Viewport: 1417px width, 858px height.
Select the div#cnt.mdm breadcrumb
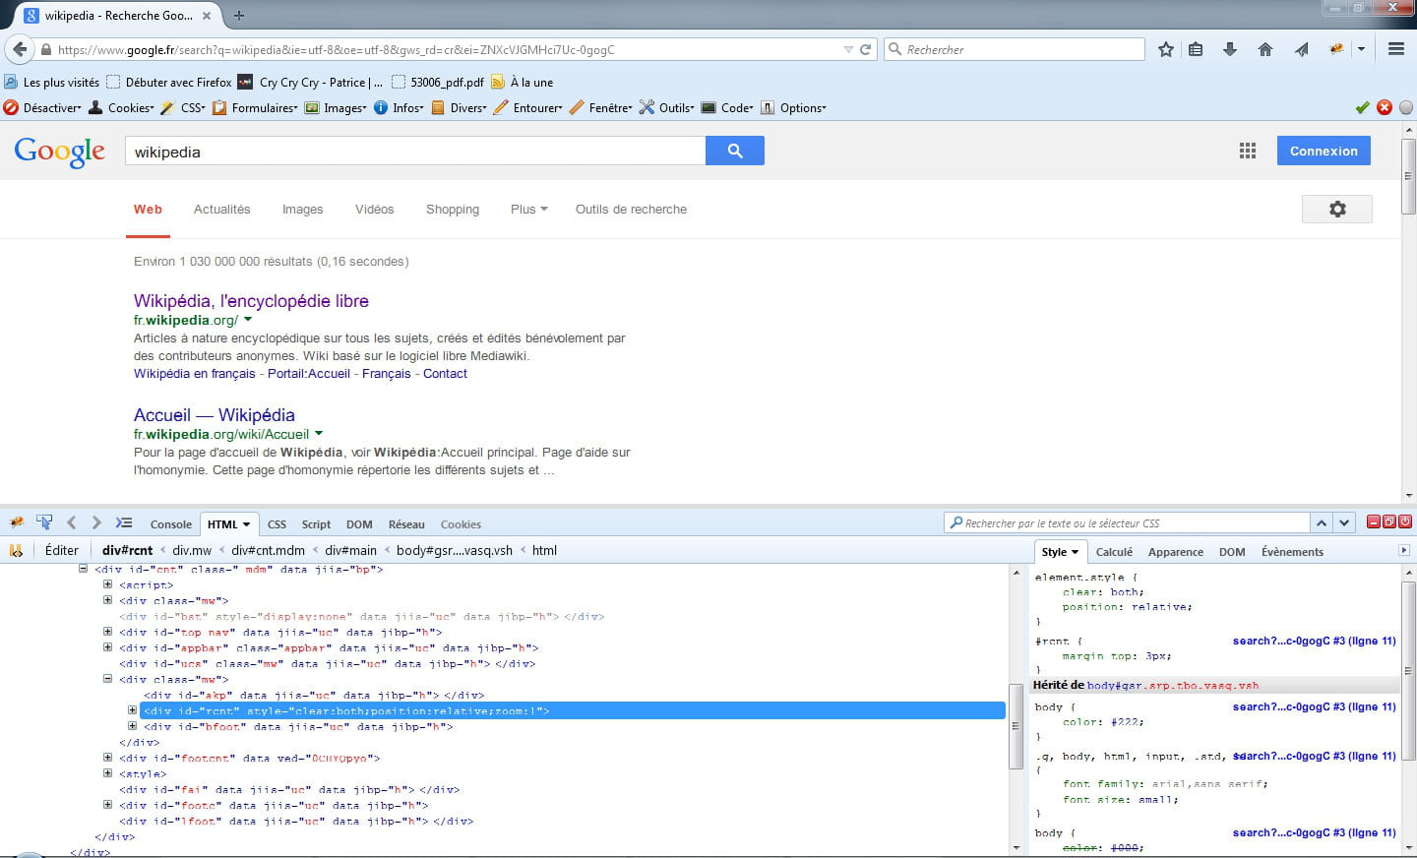[268, 551]
